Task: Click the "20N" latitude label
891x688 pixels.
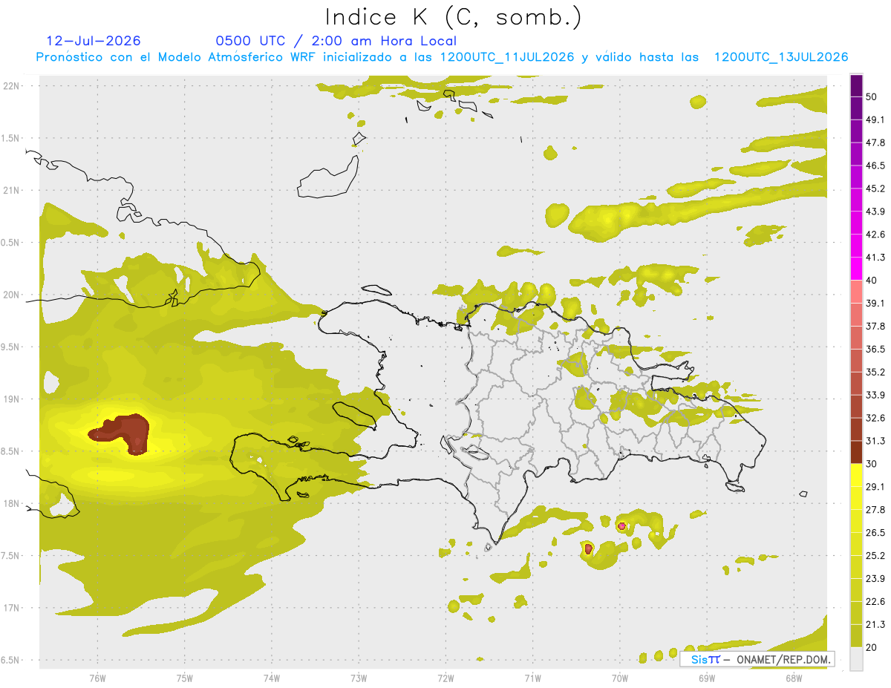Action: [x=12, y=295]
